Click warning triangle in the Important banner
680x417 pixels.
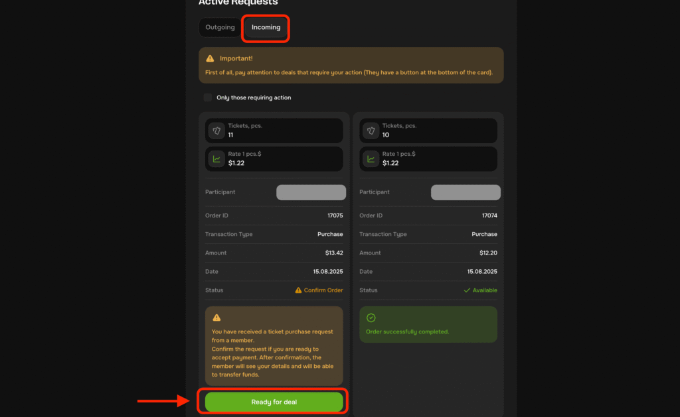click(211, 58)
